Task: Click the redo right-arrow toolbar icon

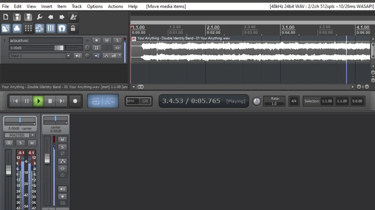Action: [x=62, y=17]
